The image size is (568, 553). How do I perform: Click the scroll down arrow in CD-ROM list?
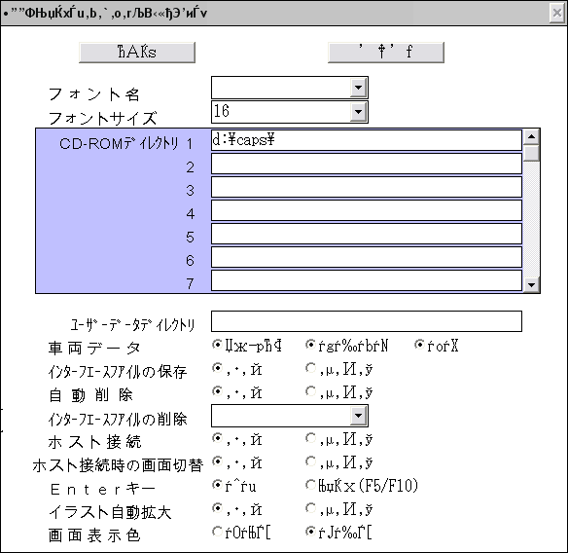coord(531,284)
